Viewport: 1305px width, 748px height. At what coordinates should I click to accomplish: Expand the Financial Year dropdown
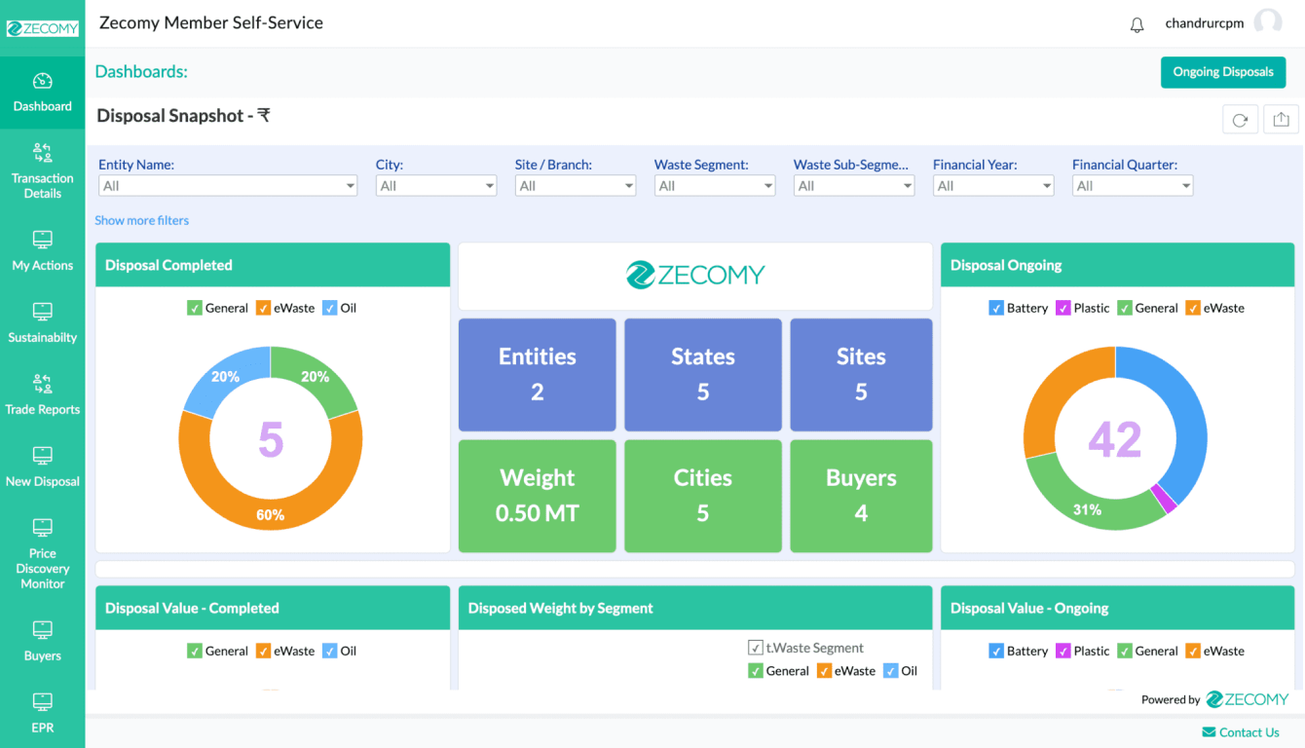click(993, 185)
